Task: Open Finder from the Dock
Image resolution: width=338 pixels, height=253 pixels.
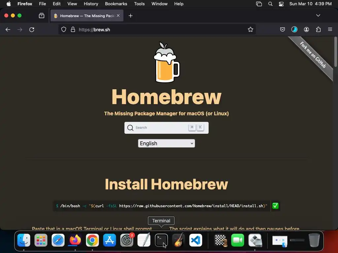Action: pos(24,240)
